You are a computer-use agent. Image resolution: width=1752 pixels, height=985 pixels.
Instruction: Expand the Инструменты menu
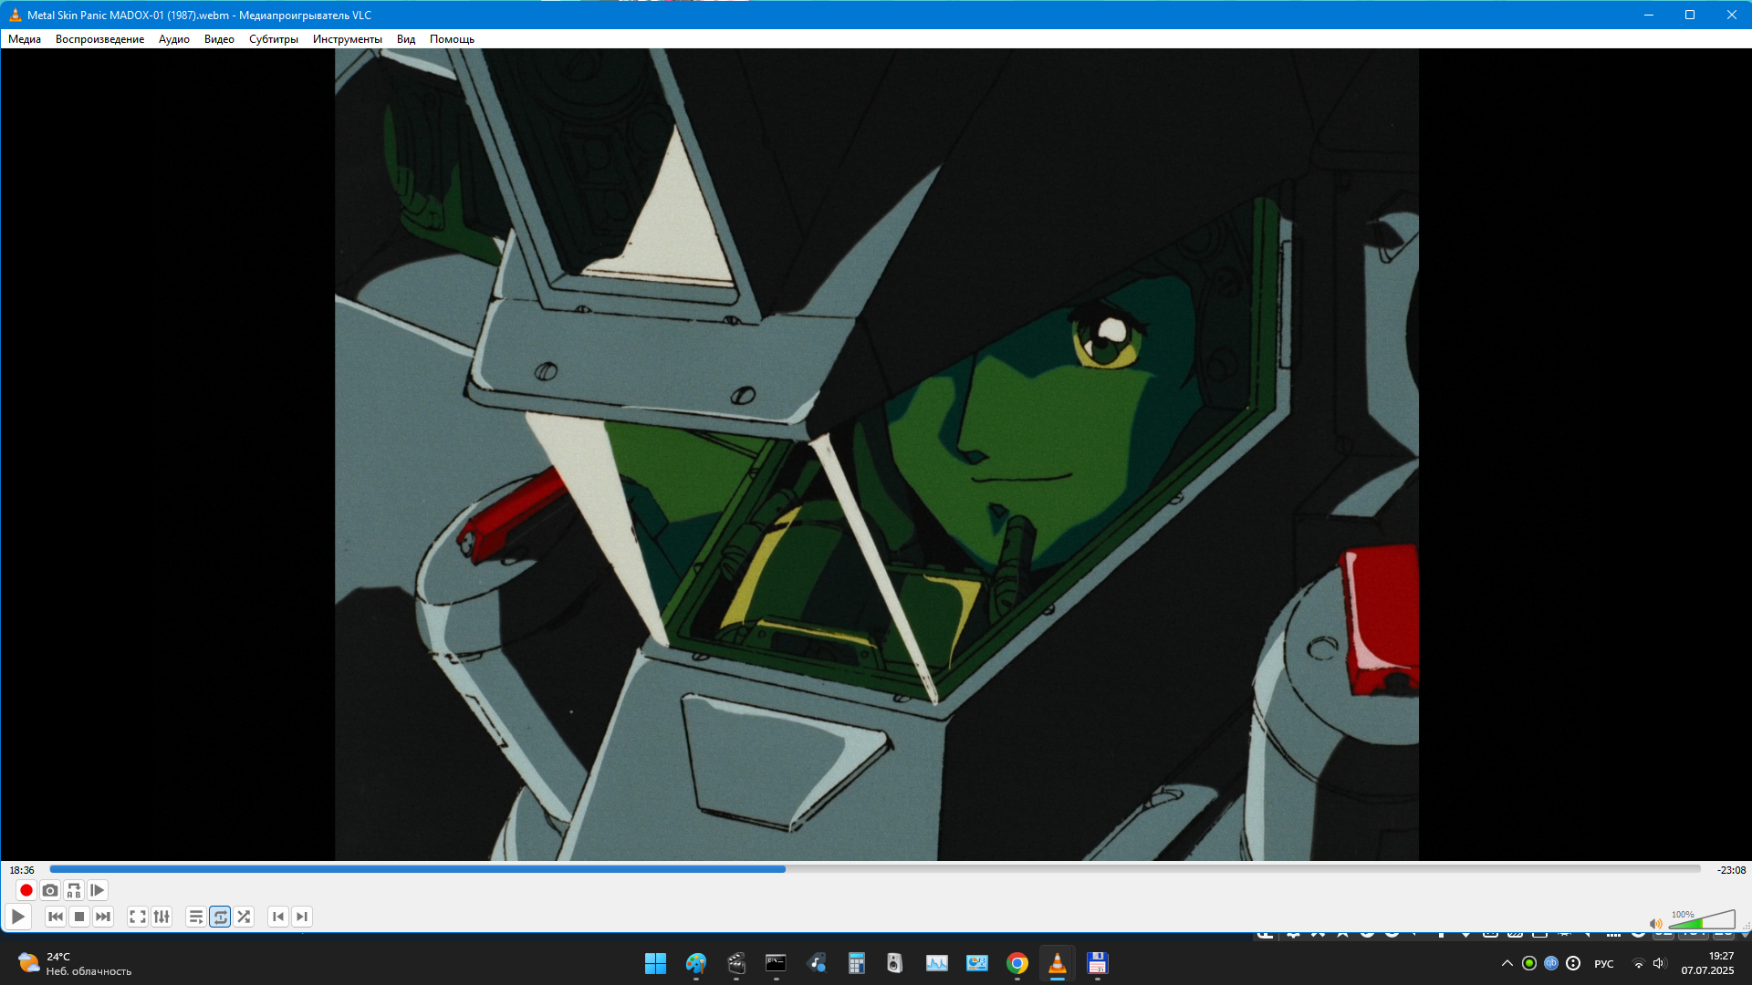click(347, 39)
